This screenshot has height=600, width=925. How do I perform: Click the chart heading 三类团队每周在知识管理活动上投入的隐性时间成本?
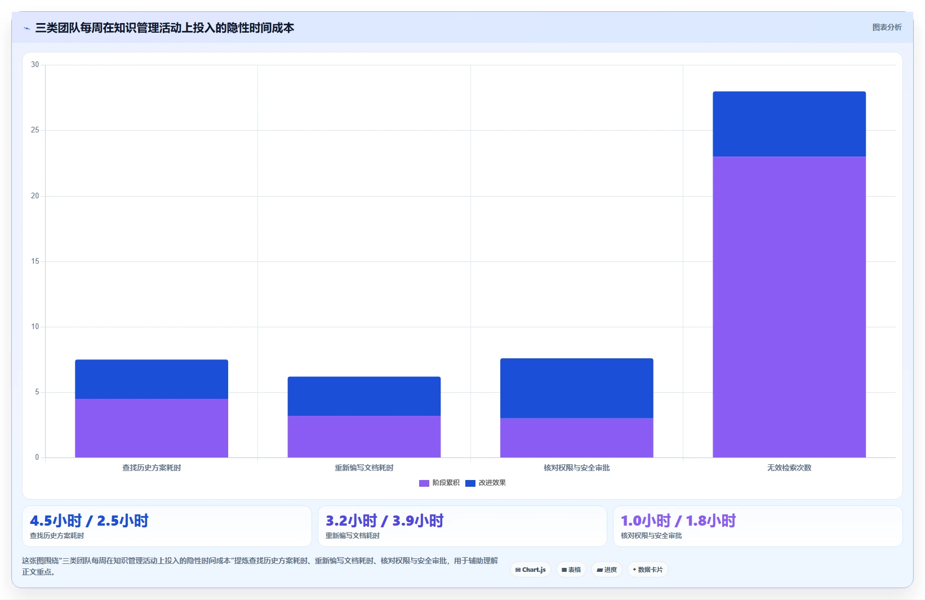(x=164, y=28)
